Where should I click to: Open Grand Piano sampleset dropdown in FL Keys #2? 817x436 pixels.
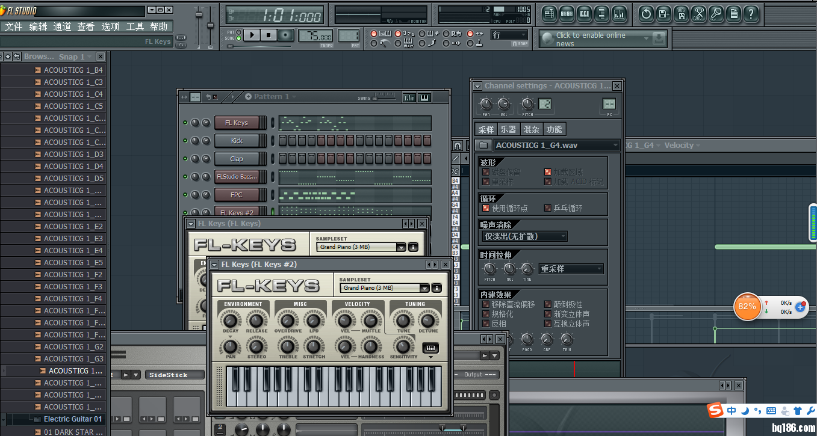pyautogui.click(x=424, y=288)
